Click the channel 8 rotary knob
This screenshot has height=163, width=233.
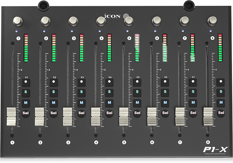212,21
